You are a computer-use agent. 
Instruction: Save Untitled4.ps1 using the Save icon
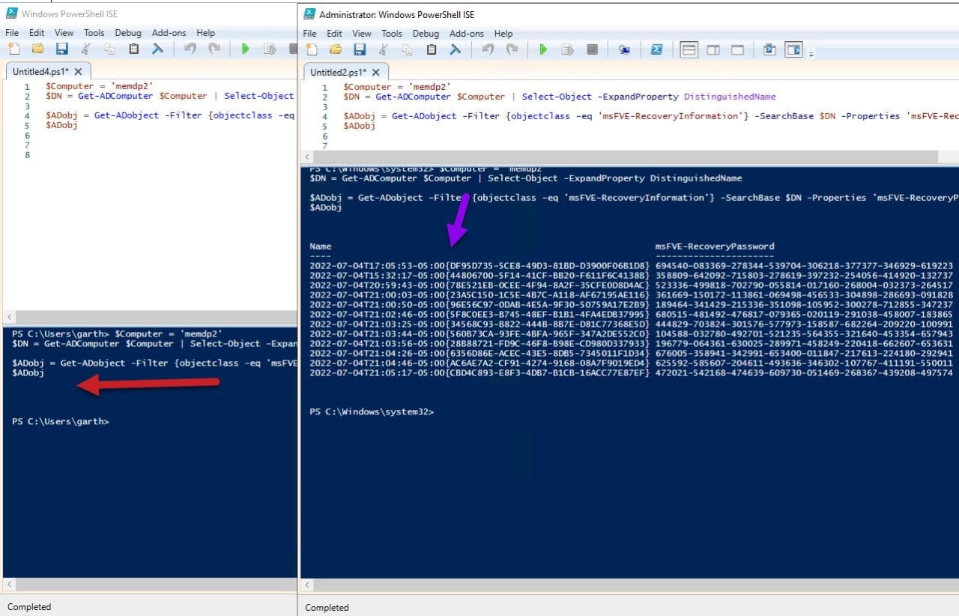click(x=62, y=48)
